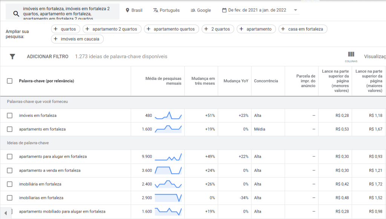Add 'apartamento' suggestion chip
Viewport: 386px width, 219px height.
(256, 29)
